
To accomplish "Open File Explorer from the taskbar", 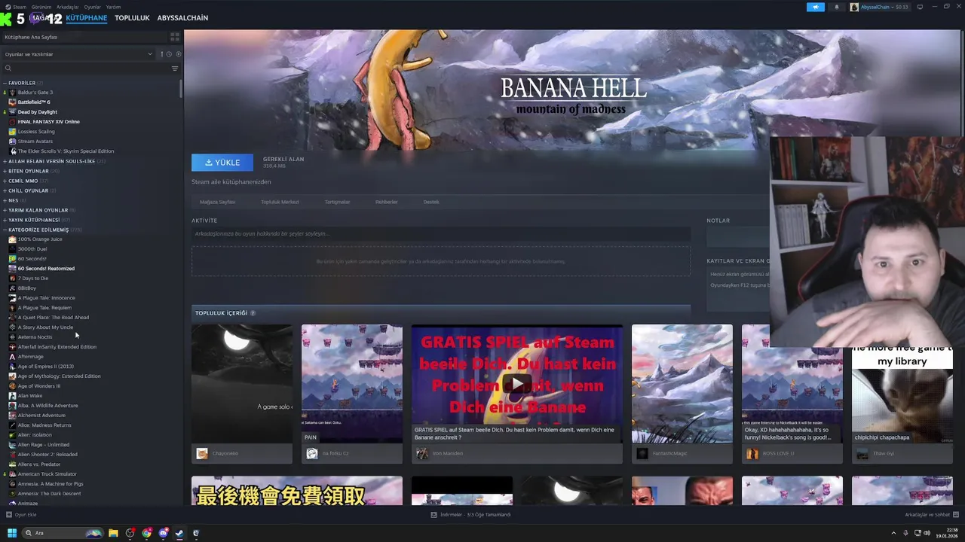I will pos(113,533).
